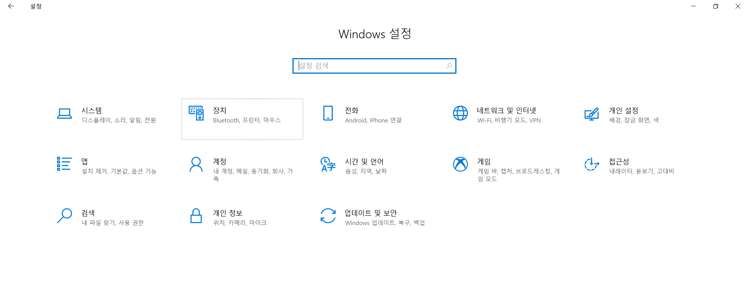Open the 전화 phone icon
The width and height of the screenshot is (745, 282).
point(328,113)
